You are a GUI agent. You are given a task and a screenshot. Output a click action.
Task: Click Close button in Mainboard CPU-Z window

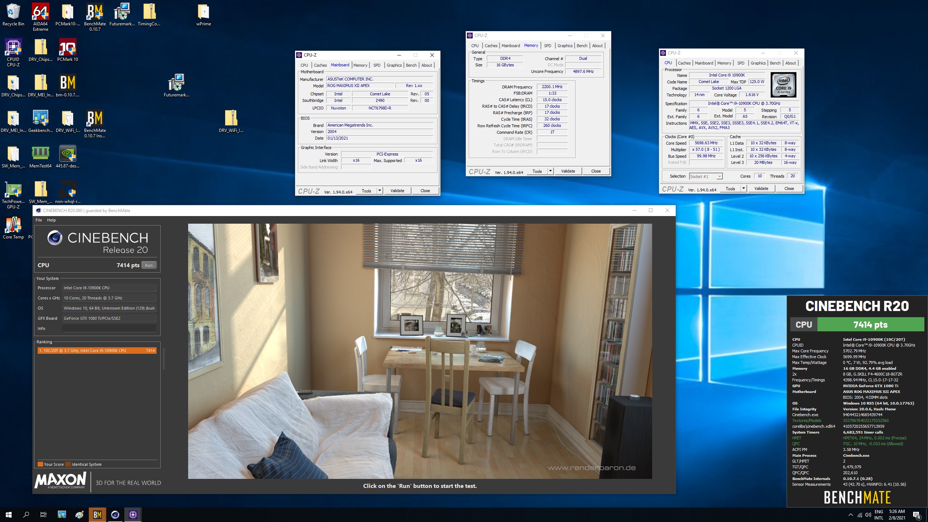[x=425, y=191]
